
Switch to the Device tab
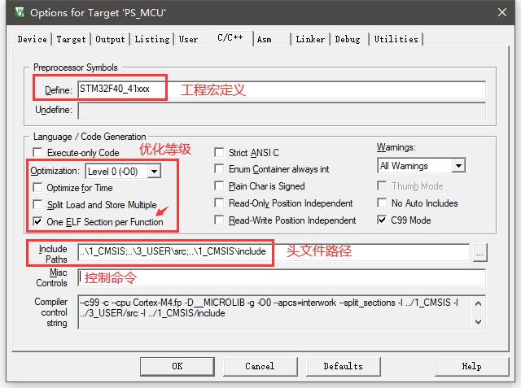[x=33, y=39]
